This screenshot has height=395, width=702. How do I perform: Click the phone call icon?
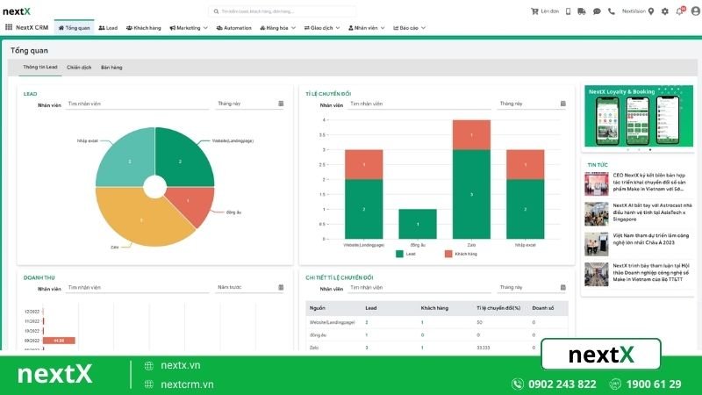(x=612, y=11)
